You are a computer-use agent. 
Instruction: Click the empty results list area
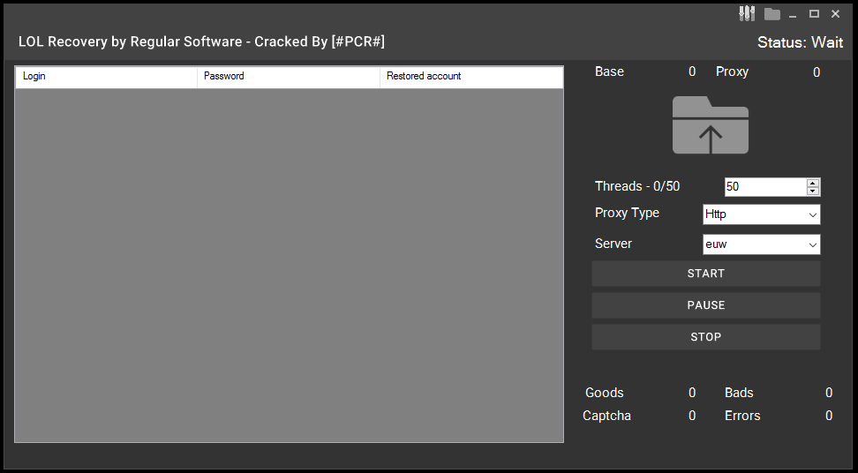[x=289, y=265]
